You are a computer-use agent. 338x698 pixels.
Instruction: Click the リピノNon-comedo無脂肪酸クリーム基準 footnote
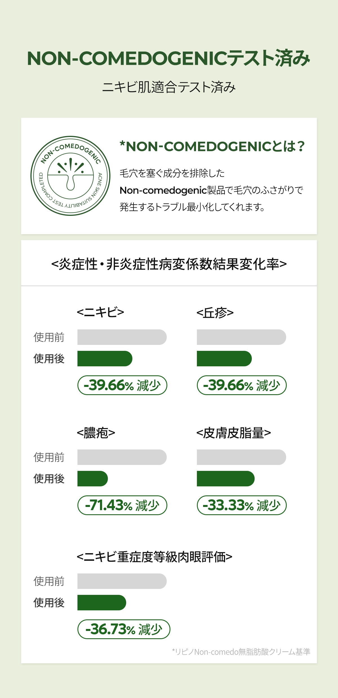241,652
